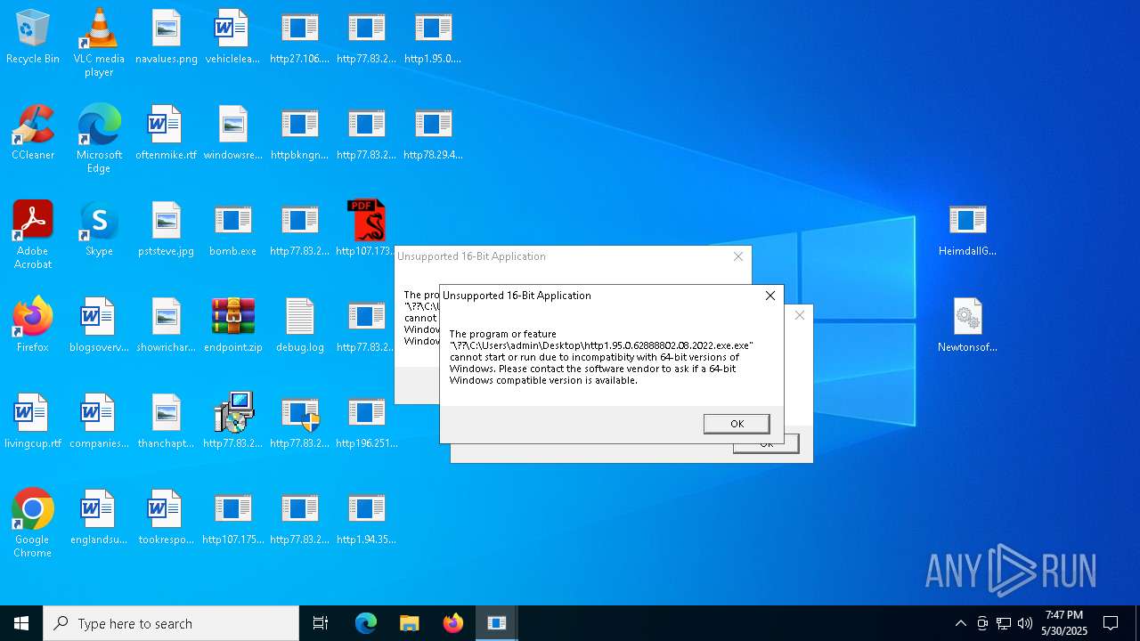Viewport: 1140px width, 641px height.
Task: Select the http1.94.35 executable icon
Action: pos(366,518)
